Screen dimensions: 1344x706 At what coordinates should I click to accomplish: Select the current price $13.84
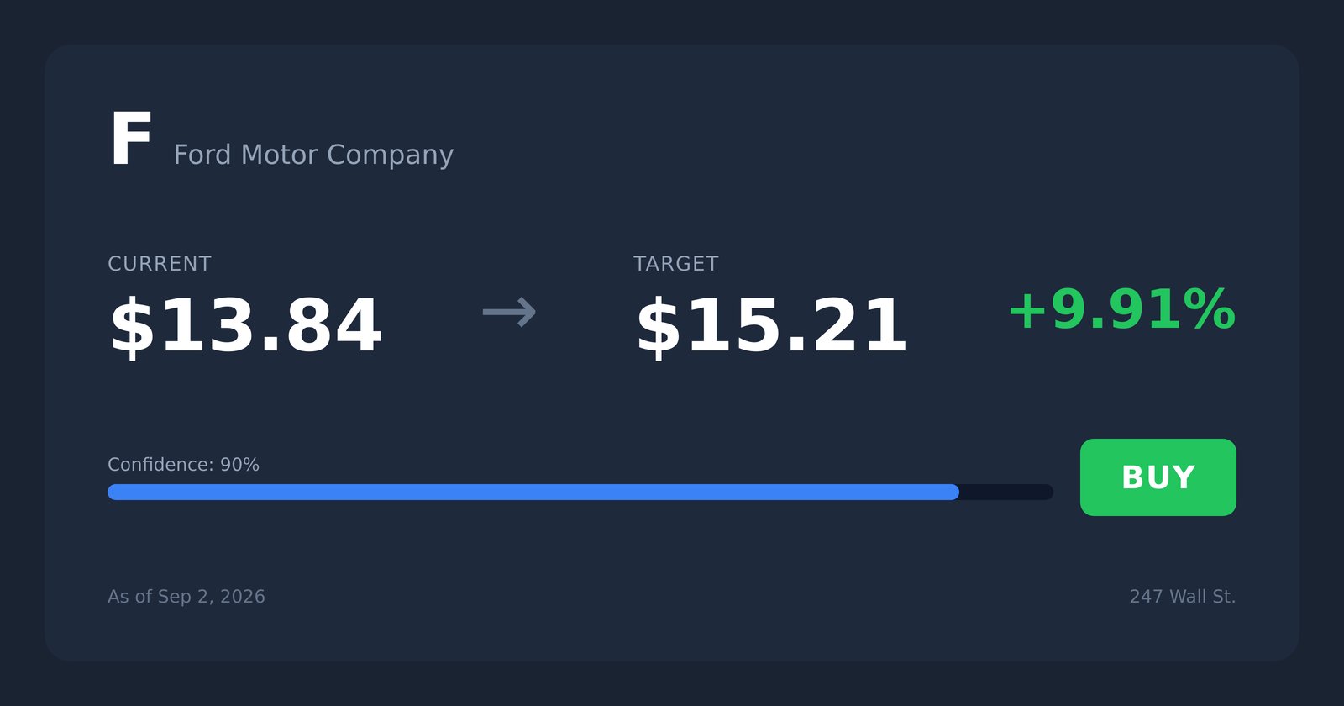click(245, 326)
